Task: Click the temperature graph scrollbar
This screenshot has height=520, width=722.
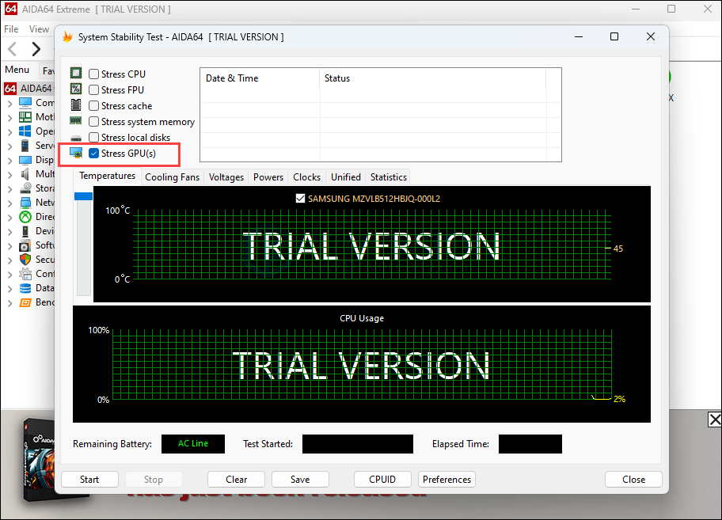Action: pos(82,195)
